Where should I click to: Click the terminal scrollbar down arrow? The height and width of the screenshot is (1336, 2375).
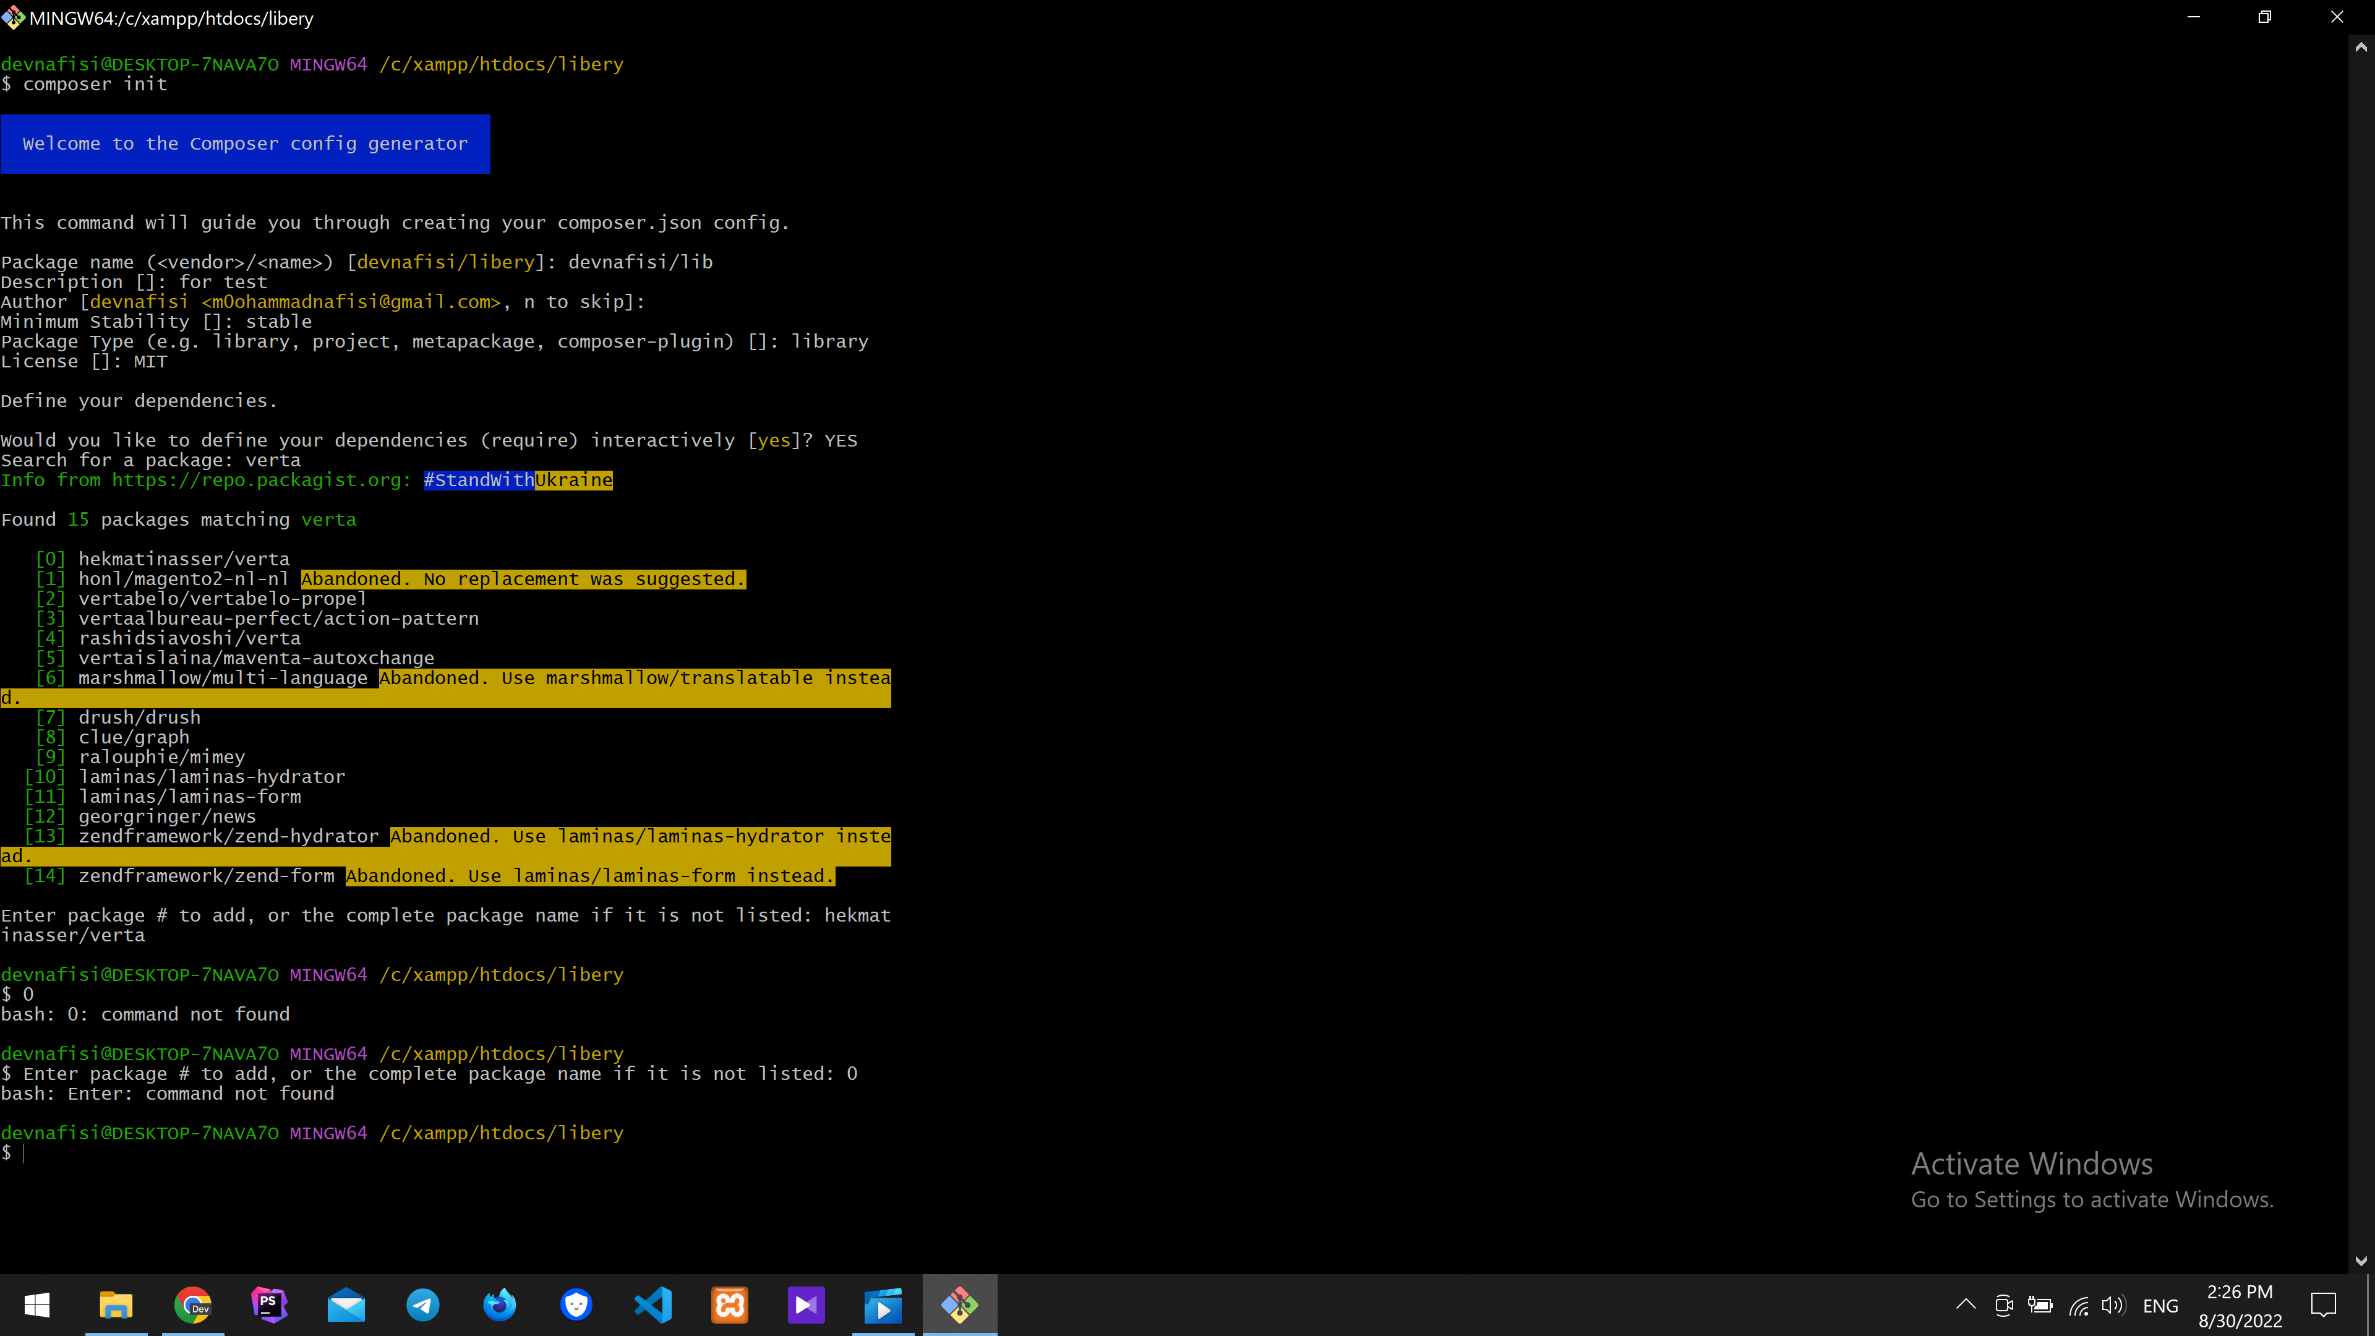[2361, 1261]
